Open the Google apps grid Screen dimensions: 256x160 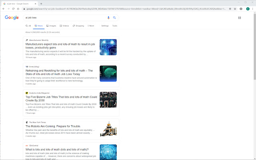[240, 18]
